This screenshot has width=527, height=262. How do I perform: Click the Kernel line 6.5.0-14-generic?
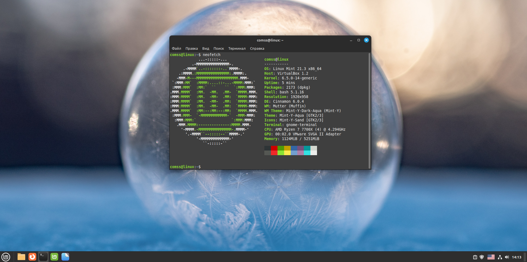[x=291, y=78]
